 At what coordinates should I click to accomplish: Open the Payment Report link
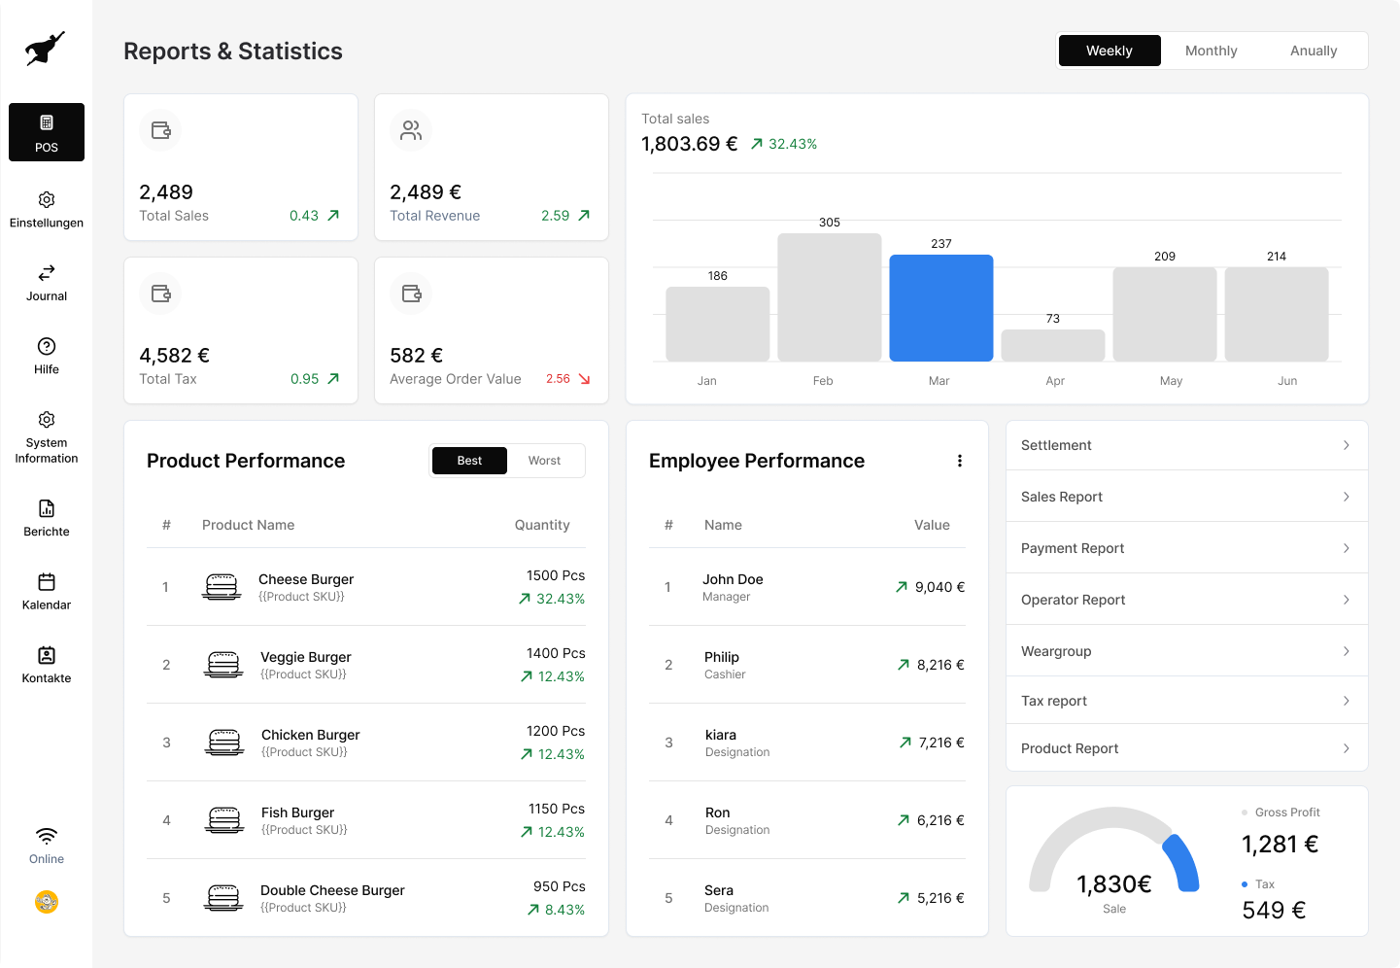(x=1073, y=548)
